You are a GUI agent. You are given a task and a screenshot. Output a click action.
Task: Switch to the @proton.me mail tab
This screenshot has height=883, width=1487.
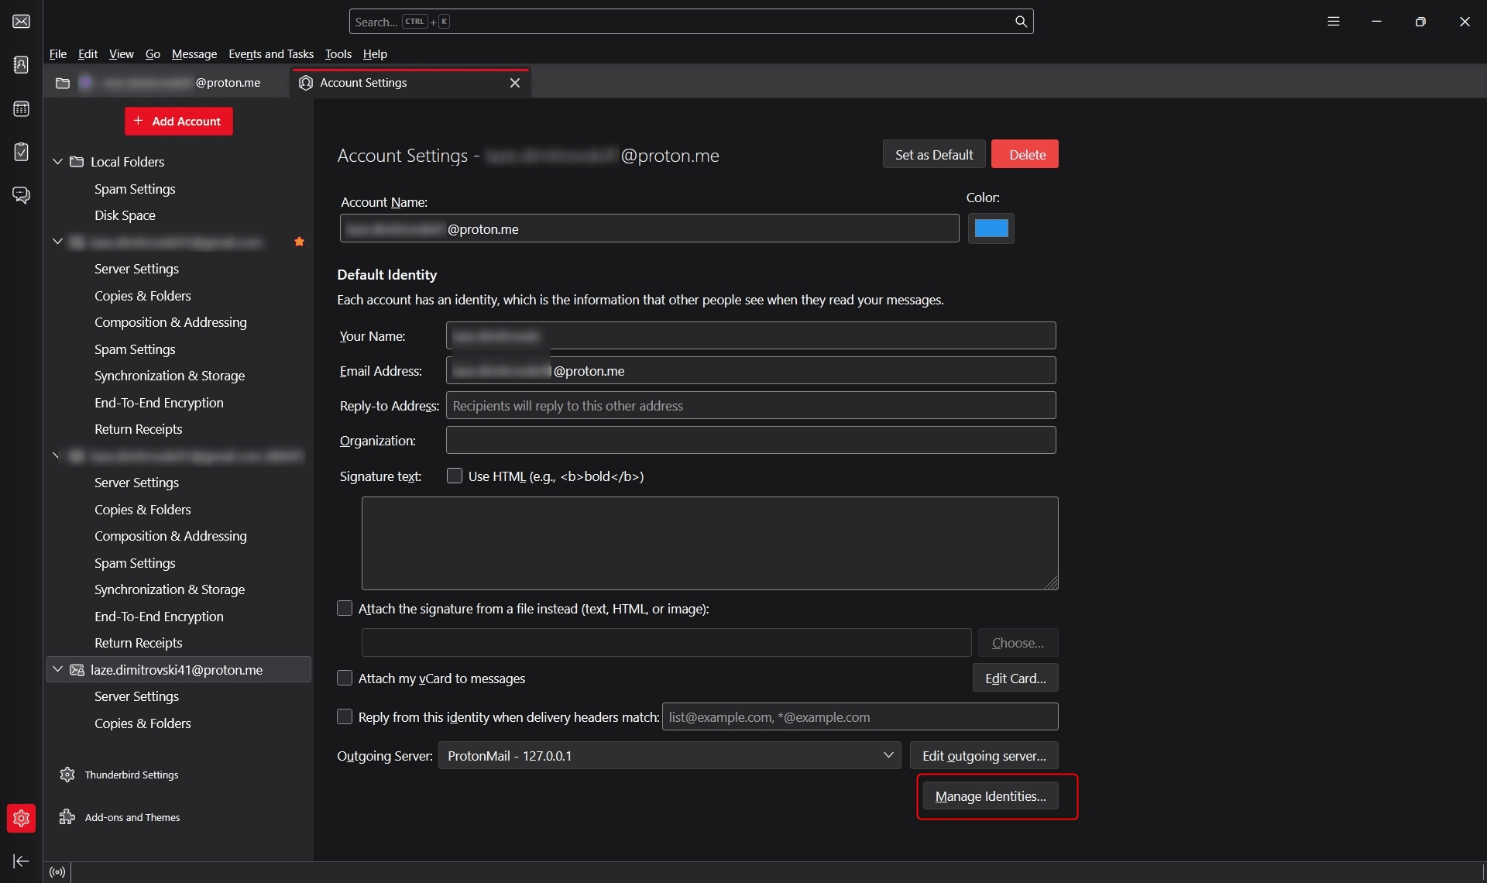pos(167,83)
